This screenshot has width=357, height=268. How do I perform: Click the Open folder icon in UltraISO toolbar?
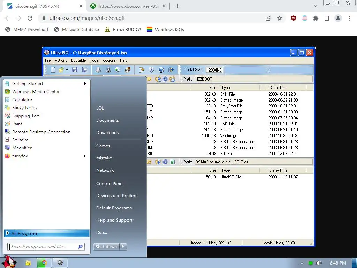(x=61, y=70)
